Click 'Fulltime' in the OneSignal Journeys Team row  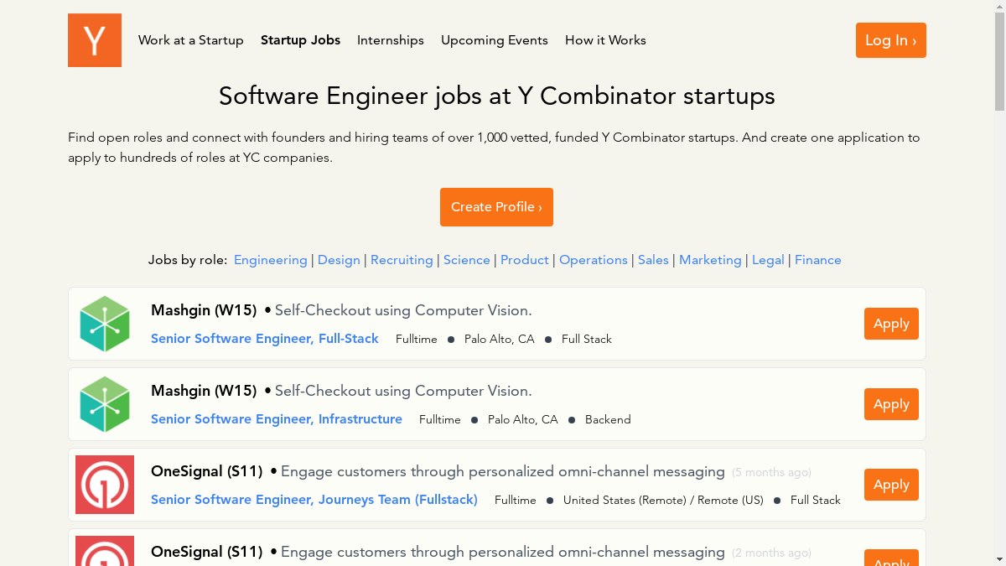(516, 500)
